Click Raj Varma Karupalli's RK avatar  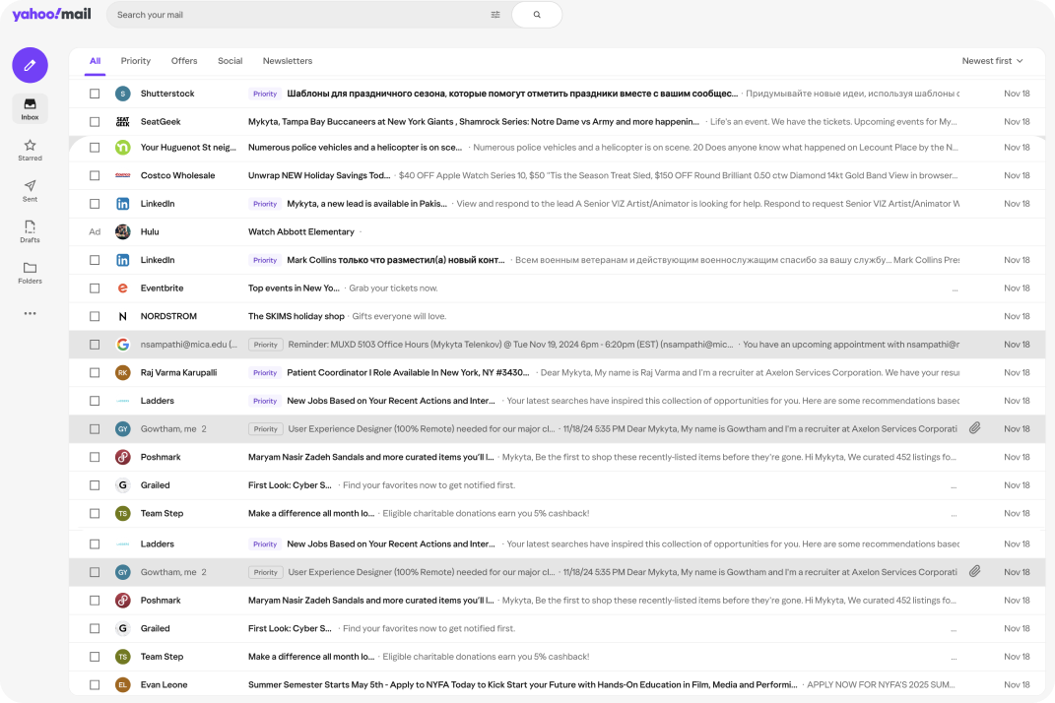pos(122,373)
